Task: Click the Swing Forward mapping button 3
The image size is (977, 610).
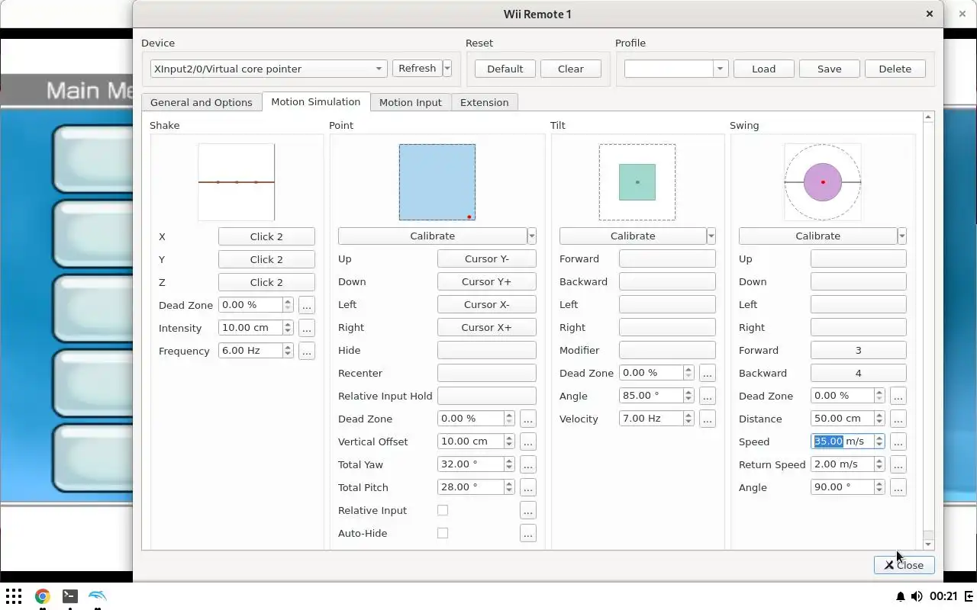Action: tap(859, 350)
